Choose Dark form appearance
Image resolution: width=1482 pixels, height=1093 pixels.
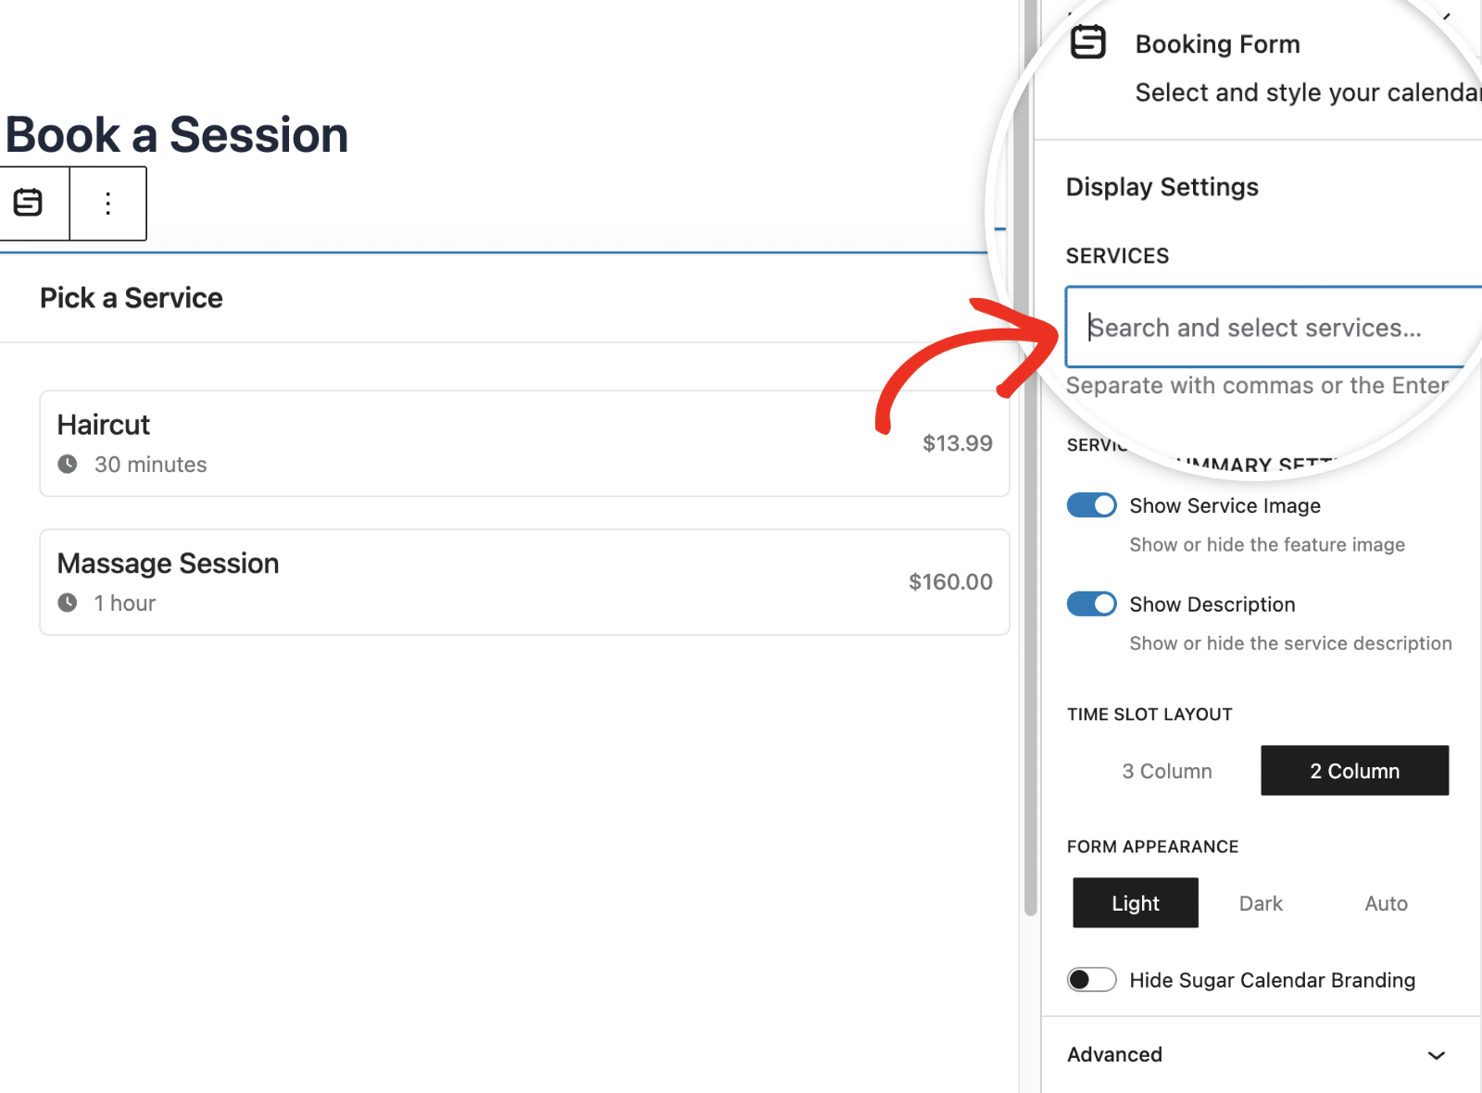coord(1261,902)
